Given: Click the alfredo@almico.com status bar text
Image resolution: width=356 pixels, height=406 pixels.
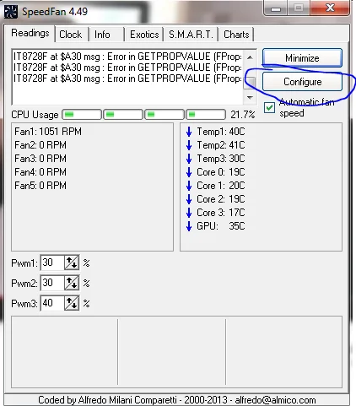Looking at the screenshot, I should [275, 400].
